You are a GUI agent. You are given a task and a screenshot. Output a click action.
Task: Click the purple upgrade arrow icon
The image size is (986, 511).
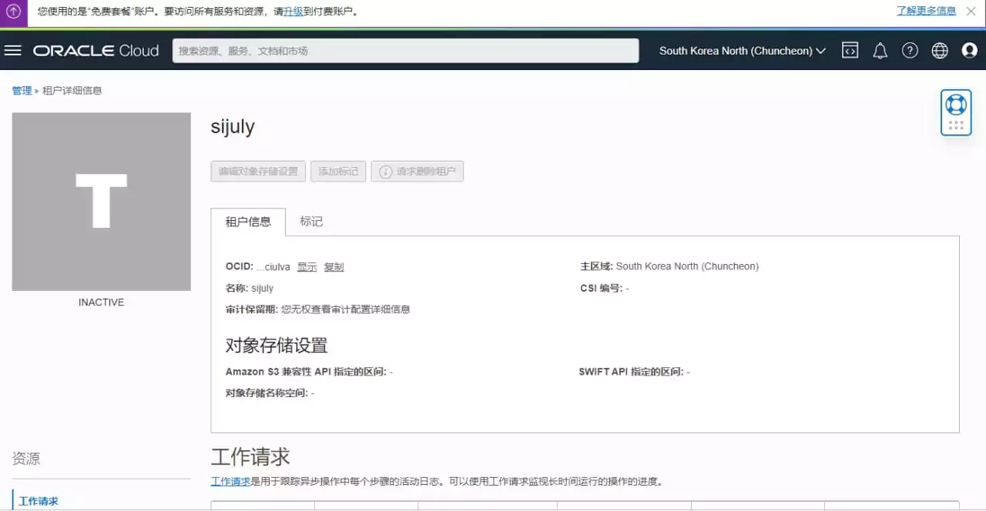13,12
